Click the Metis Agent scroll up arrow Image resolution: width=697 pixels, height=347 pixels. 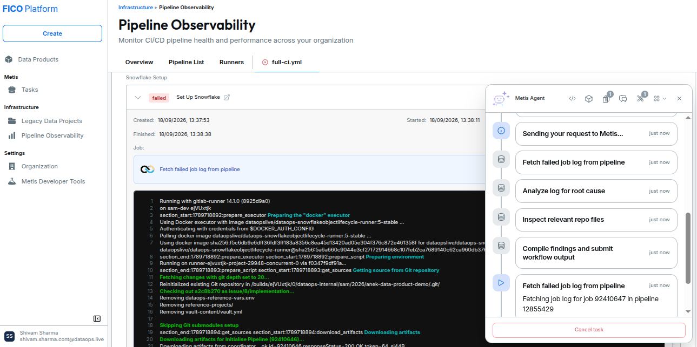[688, 117]
